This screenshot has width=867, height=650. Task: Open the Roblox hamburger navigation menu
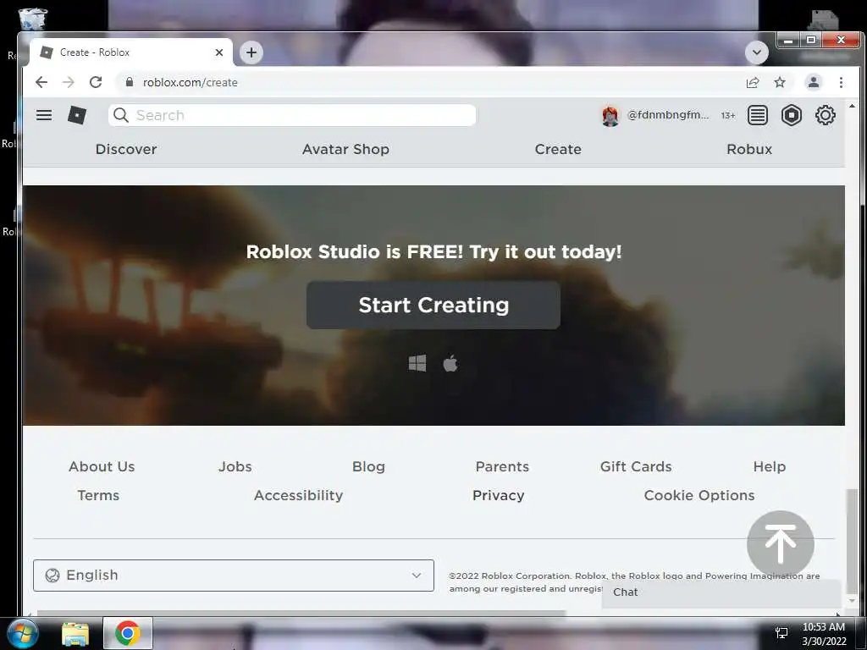coord(44,115)
